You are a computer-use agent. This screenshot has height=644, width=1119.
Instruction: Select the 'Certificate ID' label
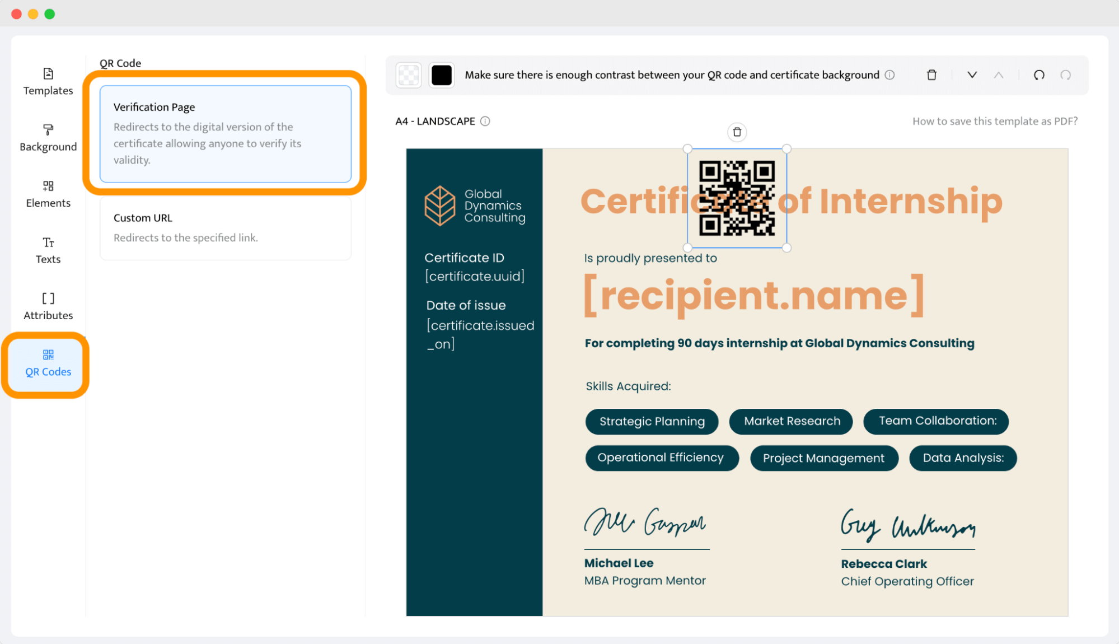point(464,258)
